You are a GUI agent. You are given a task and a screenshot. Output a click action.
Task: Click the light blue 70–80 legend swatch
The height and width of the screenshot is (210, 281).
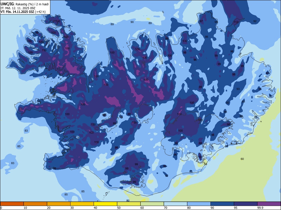point(175,204)
